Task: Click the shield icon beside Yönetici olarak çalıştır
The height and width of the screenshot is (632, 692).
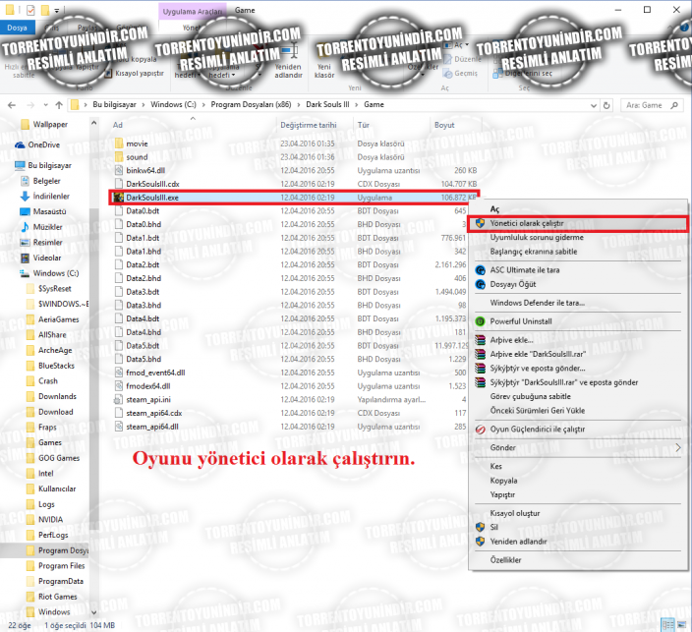Action: [481, 223]
